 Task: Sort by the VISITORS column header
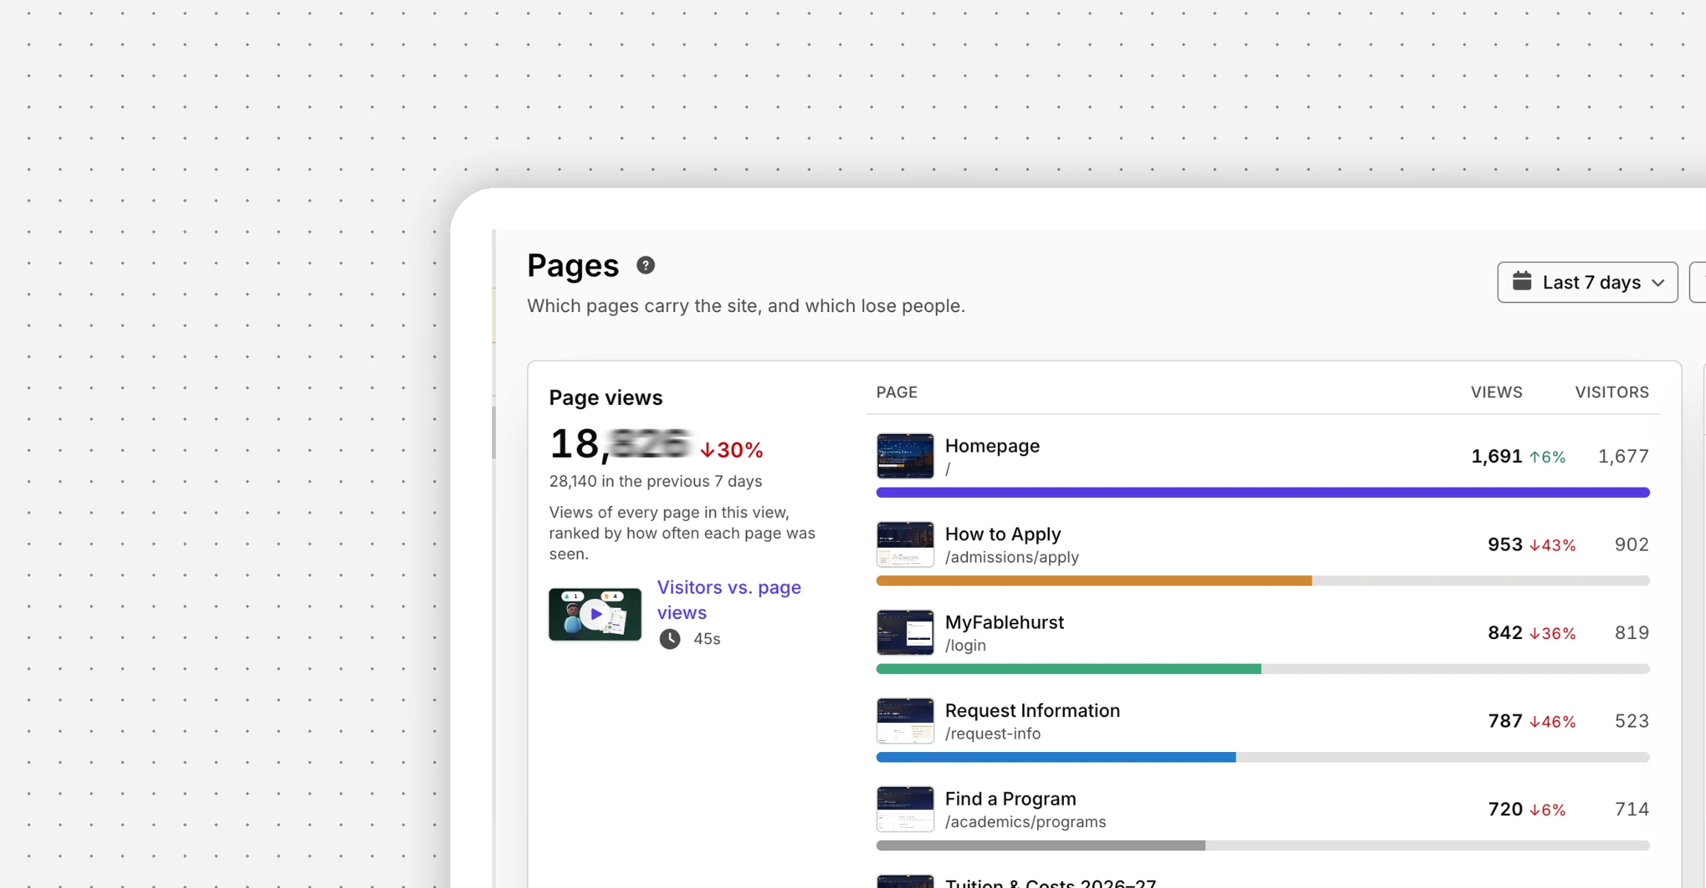1612,392
